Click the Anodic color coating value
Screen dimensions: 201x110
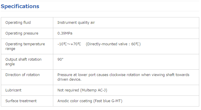[x=75, y=101]
